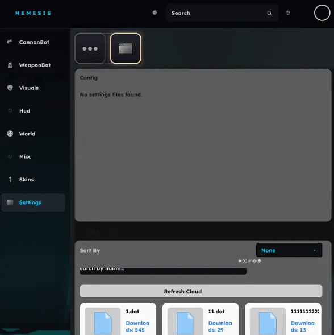334x335 pixels.
Task: Click the 'No settings files found.' message
Action: (x=111, y=94)
